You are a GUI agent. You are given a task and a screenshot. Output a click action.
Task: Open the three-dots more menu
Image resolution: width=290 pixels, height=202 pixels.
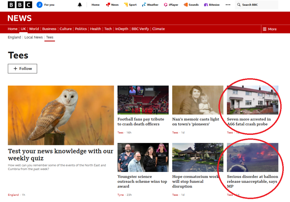[228, 5]
